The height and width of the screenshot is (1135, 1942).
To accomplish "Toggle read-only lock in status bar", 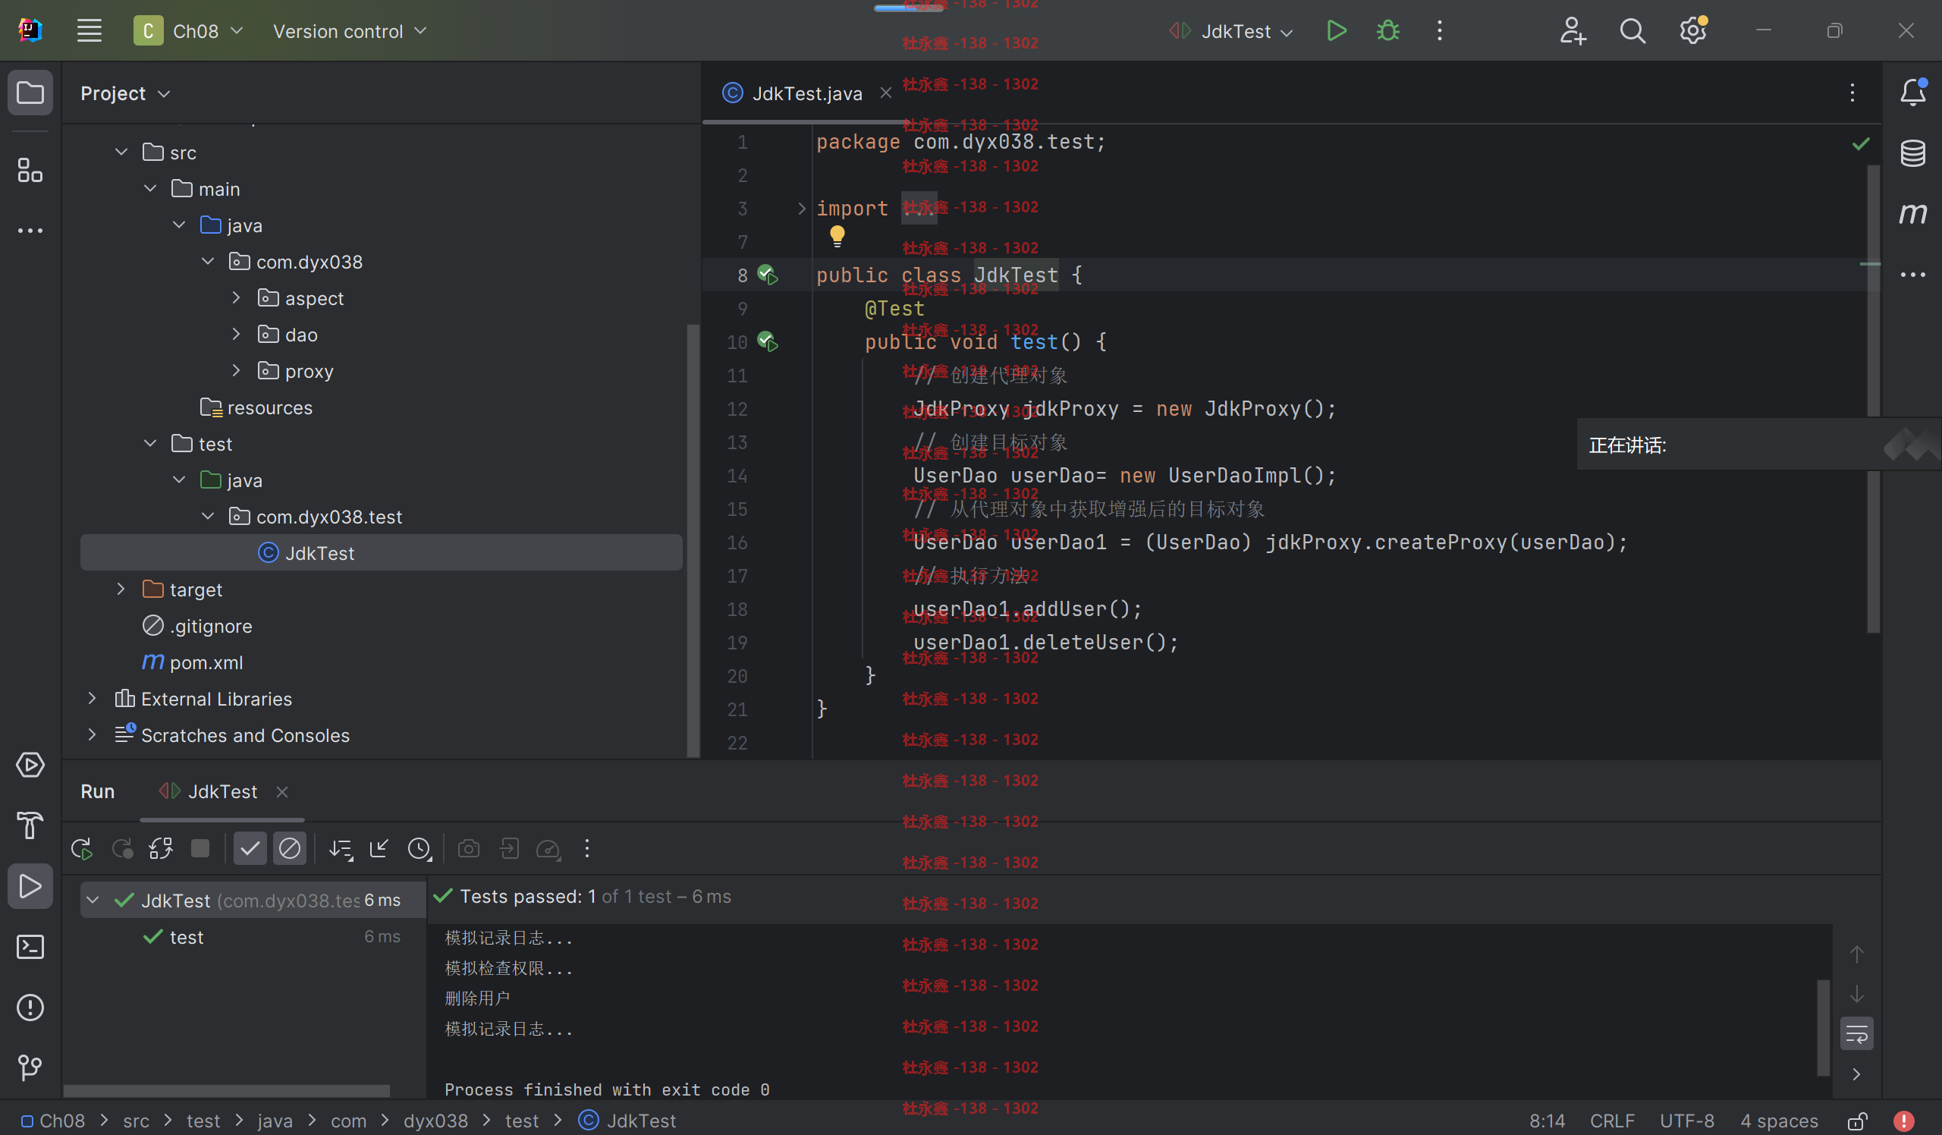I will coord(1858,1121).
